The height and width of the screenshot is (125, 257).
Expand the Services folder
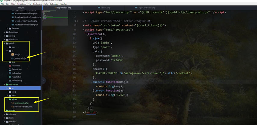7,29
